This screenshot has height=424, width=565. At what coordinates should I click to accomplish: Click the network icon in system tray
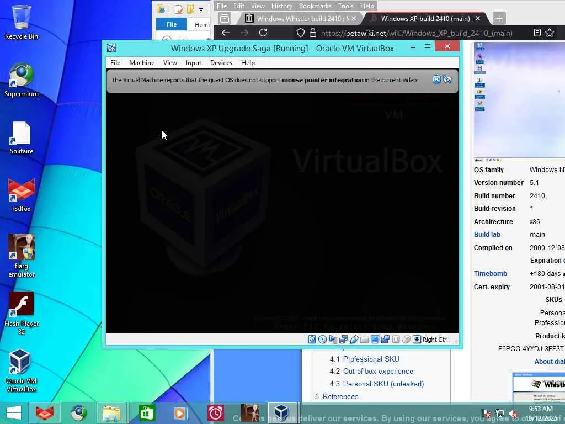click(500, 414)
